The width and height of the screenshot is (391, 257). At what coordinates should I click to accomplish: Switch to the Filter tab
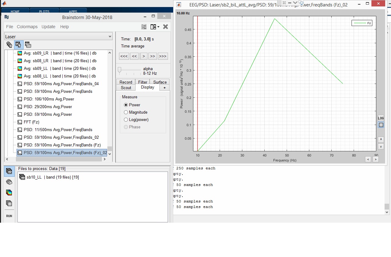(x=143, y=82)
